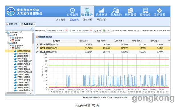Open the start date calendar picker icon

[67, 31]
